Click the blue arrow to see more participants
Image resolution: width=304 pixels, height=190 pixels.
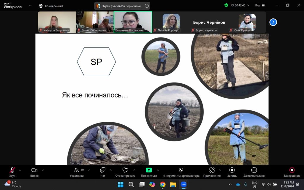273,22
